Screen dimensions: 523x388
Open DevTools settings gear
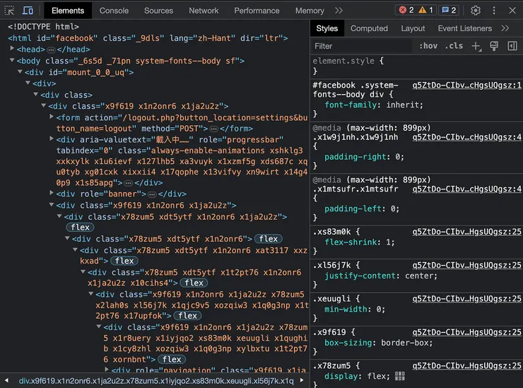(476, 11)
